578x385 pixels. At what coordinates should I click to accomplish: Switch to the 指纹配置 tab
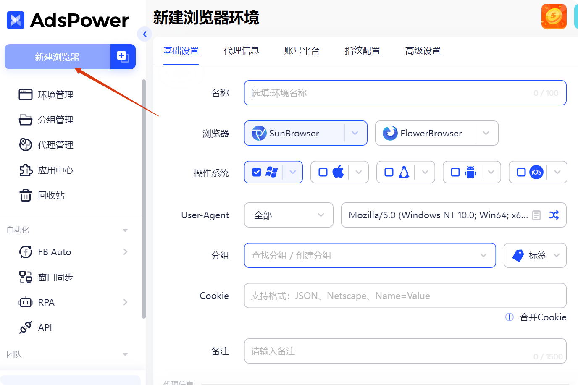click(363, 51)
